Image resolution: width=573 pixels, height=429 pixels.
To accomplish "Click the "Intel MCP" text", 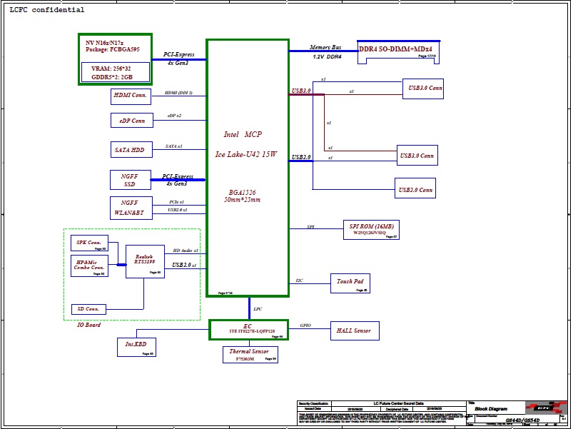I will click(x=243, y=134).
